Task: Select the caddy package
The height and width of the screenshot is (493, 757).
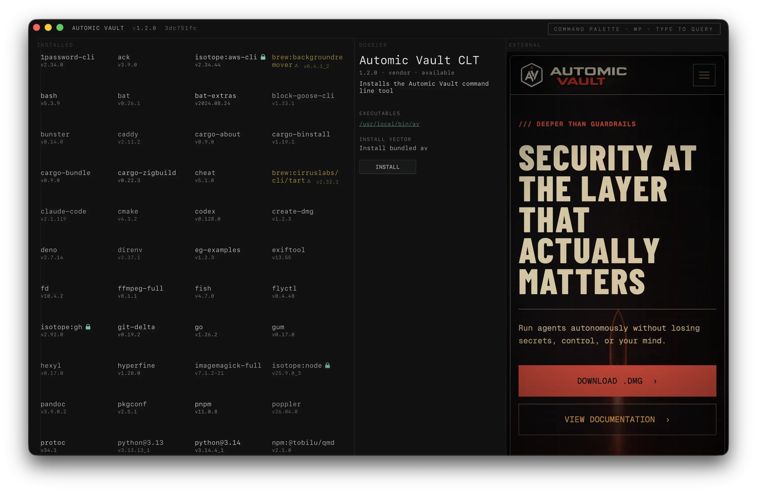Action: coord(129,138)
